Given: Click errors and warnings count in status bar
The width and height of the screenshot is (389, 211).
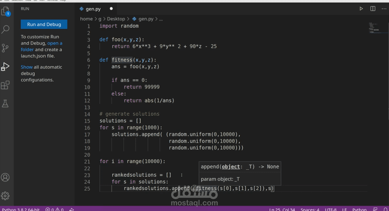Looking at the screenshot, I should point(54,209).
